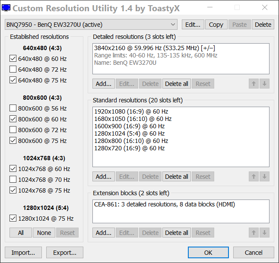Image resolution: width=279 pixels, height=263 pixels.
Task: Uncheck 640x480 @ 60 Hz
Action: point(13,59)
